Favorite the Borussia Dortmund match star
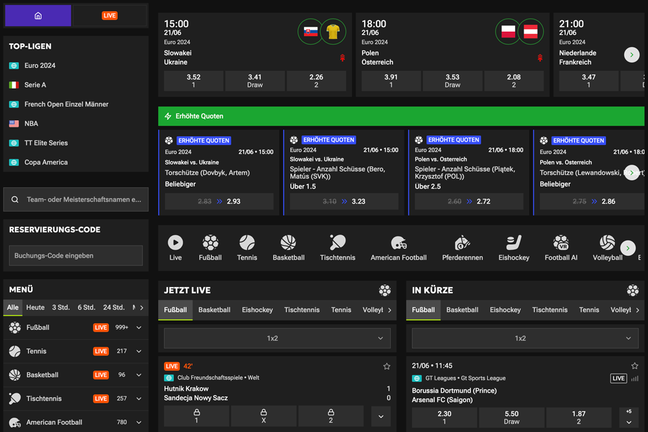Screen dimensions: 648x432 click(x=634, y=365)
